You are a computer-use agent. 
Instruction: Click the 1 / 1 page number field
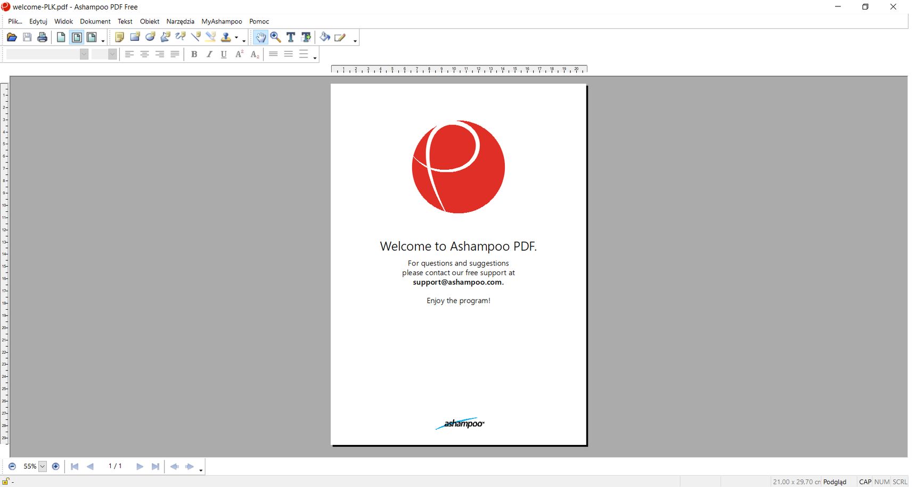(x=115, y=466)
